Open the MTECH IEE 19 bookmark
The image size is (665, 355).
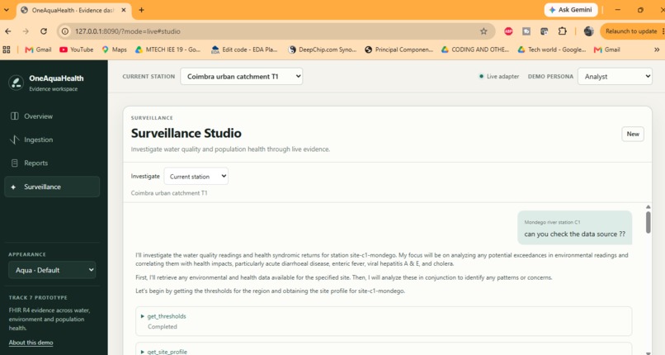168,50
